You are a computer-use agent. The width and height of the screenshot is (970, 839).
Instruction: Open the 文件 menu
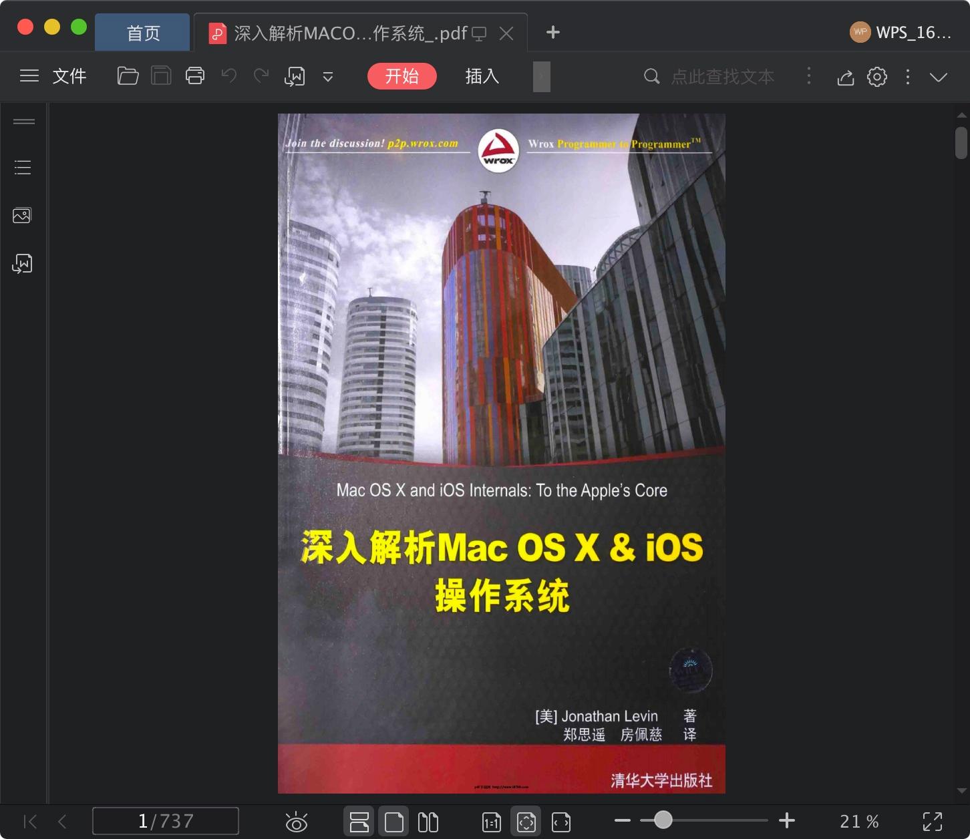(69, 76)
